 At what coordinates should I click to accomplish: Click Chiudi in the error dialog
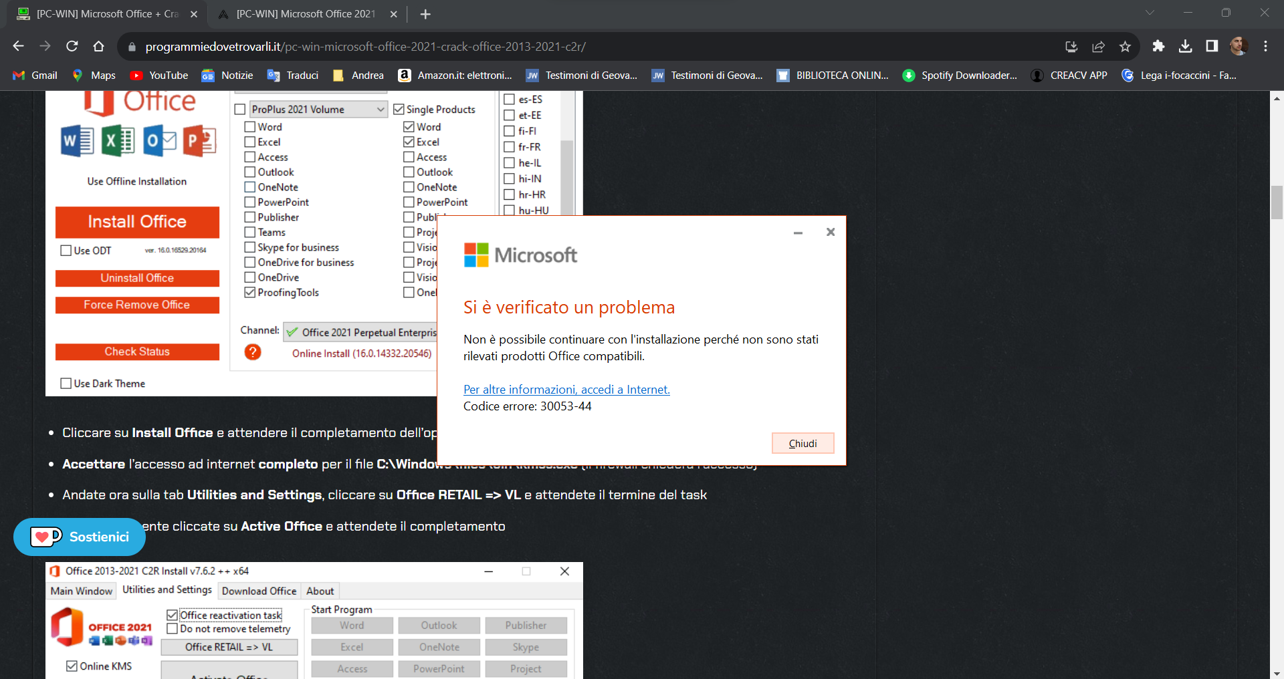802,443
